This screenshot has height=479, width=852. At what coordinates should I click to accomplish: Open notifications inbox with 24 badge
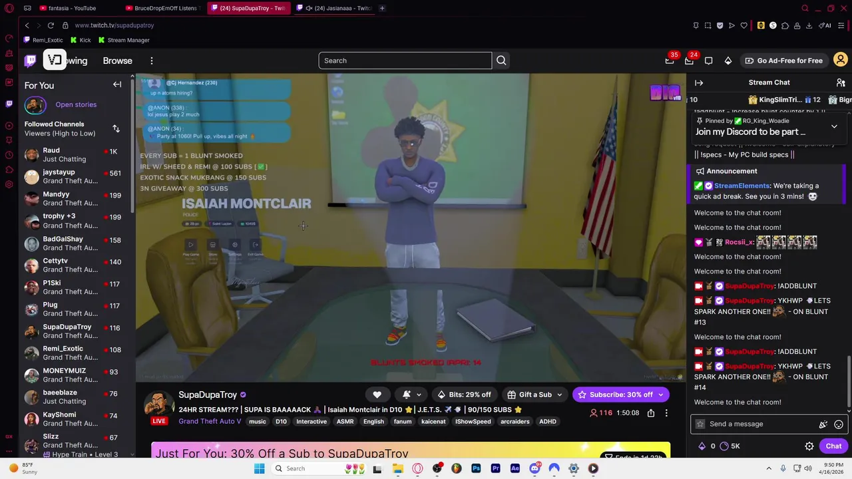pos(689,61)
